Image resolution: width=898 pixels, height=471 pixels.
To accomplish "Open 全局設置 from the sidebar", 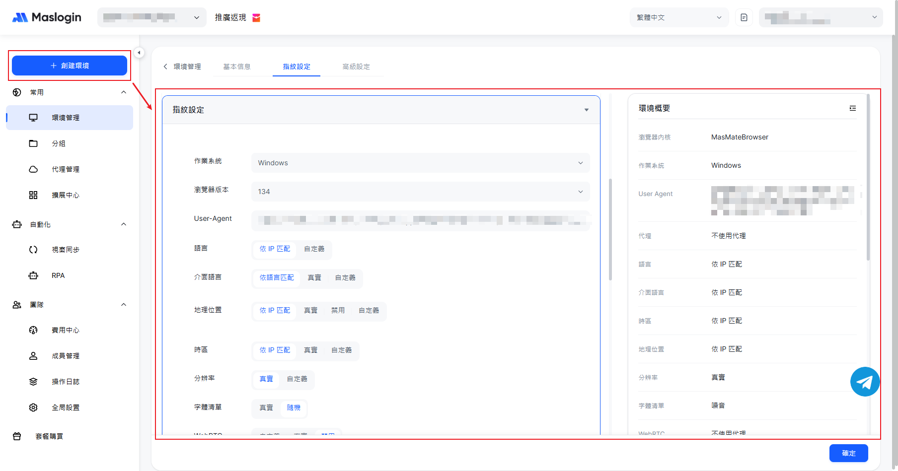I will 66,407.
